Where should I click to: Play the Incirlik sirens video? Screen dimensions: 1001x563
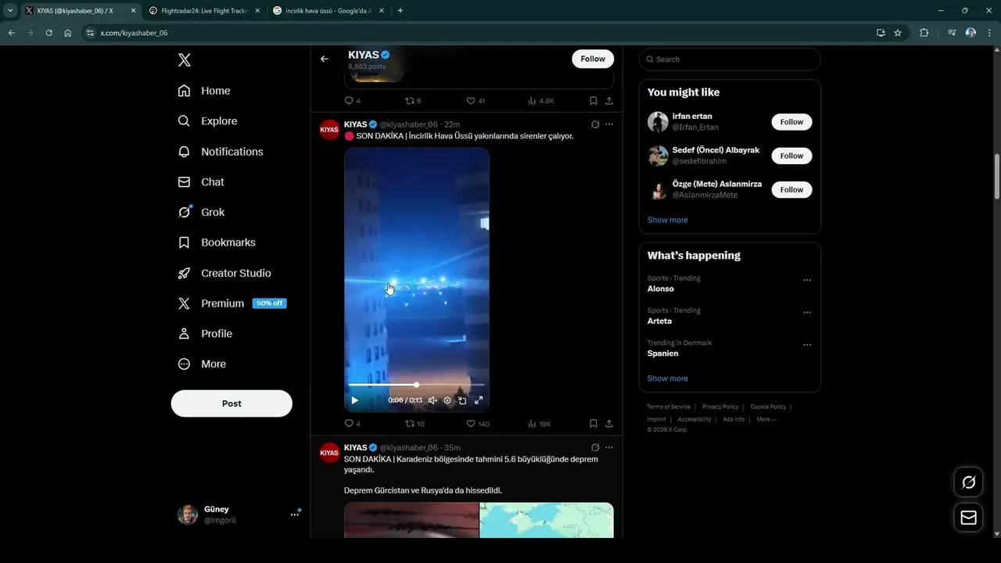pos(354,400)
